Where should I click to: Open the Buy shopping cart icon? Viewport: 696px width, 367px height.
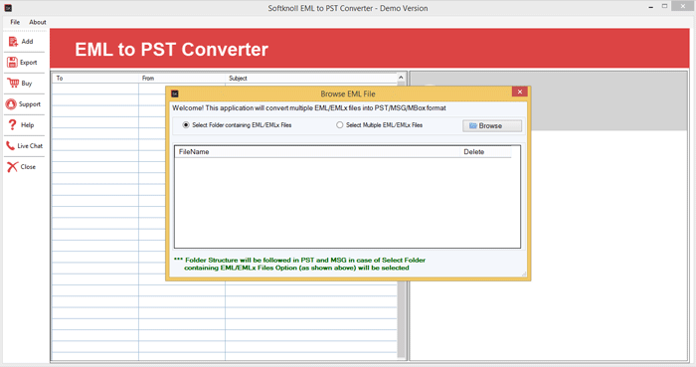click(x=13, y=83)
